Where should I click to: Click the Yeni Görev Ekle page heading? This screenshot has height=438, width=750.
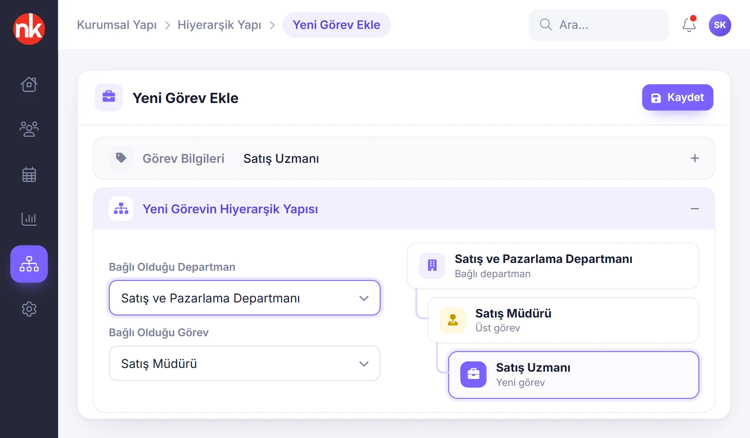pos(185,98)
